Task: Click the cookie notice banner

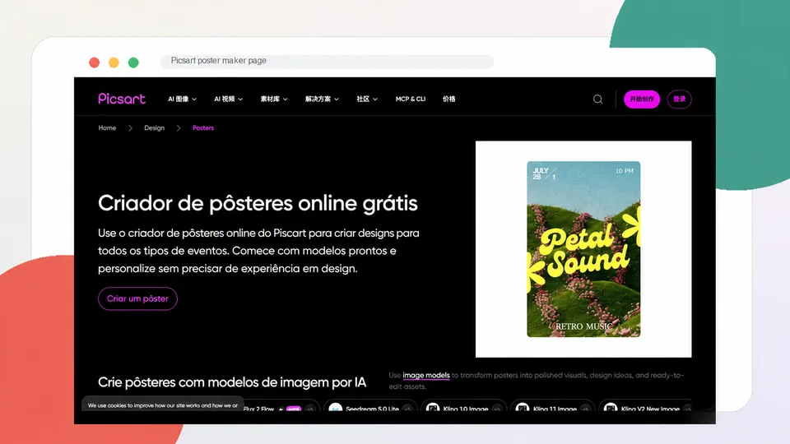Action: [163, 405]
